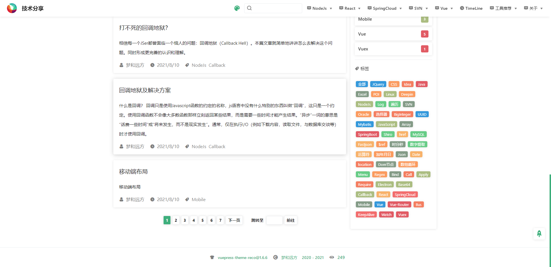This screenshot has width=551, height=267.
Task: Click tag icon on 打不死的回调地狱 post
Action: pyautogui.click(x=187, y=65)
